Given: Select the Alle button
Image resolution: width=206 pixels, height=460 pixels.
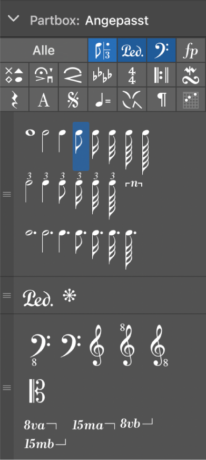Looking at the screenshot, I should (x=44, y=51).
